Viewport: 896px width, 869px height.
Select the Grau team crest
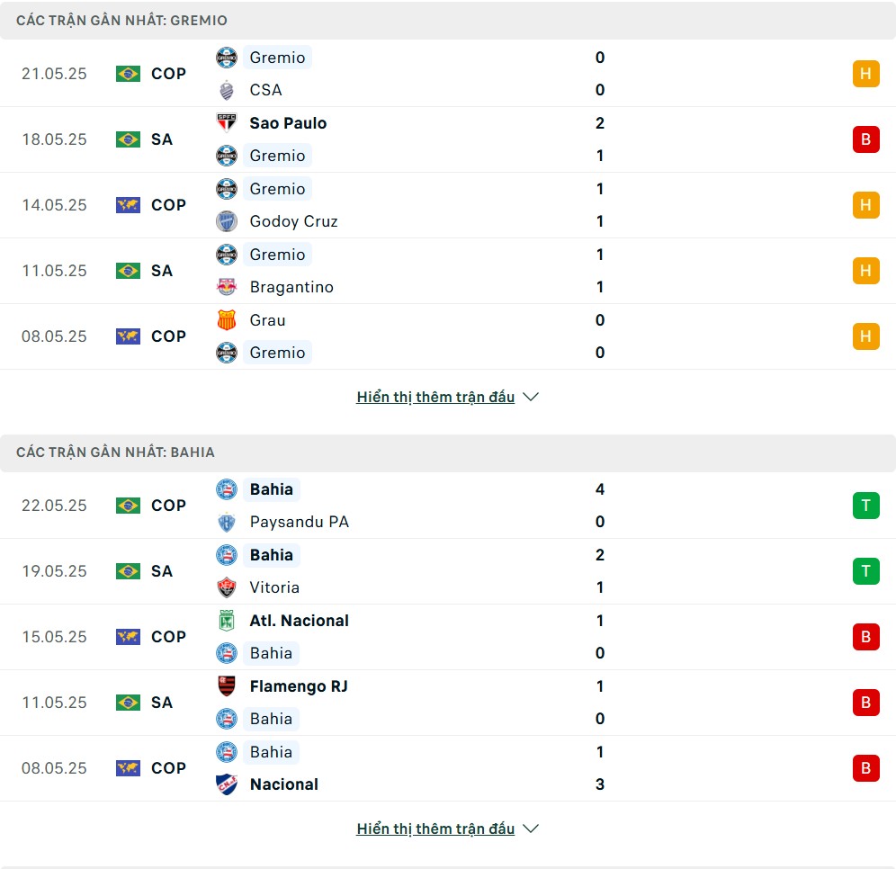[227, 320]
